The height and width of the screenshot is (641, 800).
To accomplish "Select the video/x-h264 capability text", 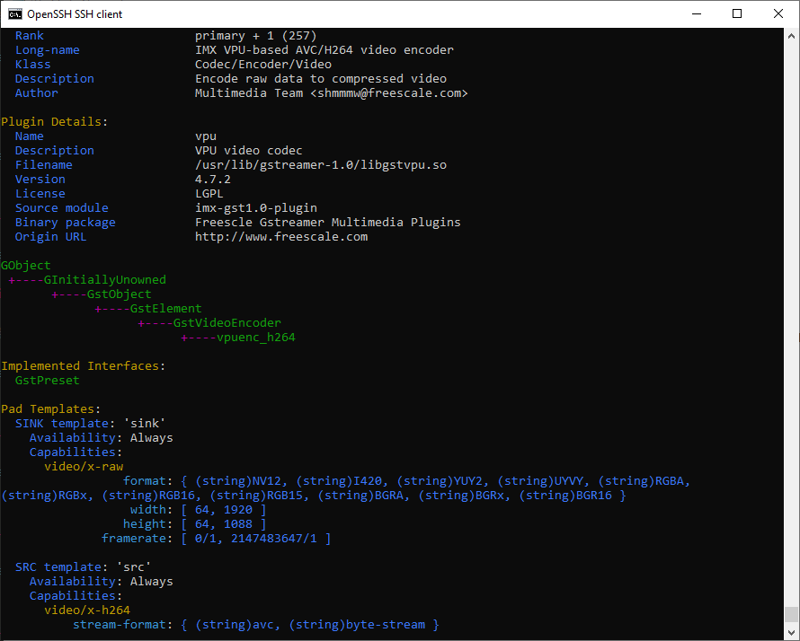I will [x=87, y=610].
